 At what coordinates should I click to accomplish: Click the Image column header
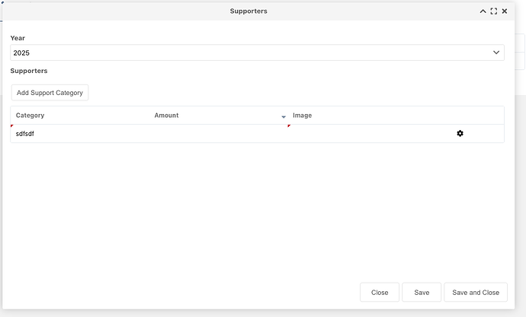[x=303, y=116]
